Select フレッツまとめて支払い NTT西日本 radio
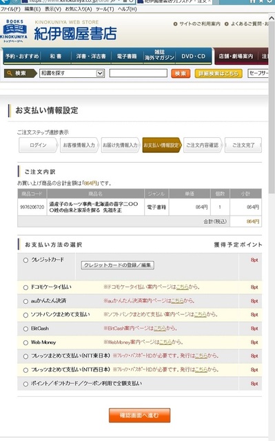The height and width of the screenshot is (441, 275). [x=26, y=371]
